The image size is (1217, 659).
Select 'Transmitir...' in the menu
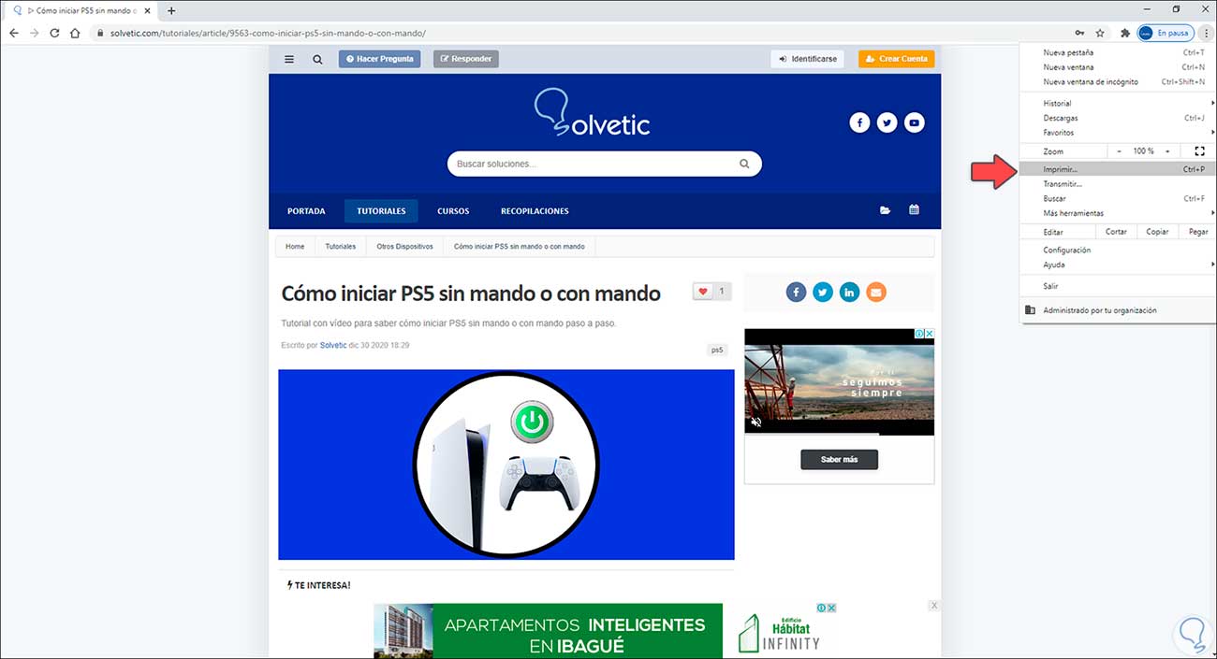click(1118, 184)
